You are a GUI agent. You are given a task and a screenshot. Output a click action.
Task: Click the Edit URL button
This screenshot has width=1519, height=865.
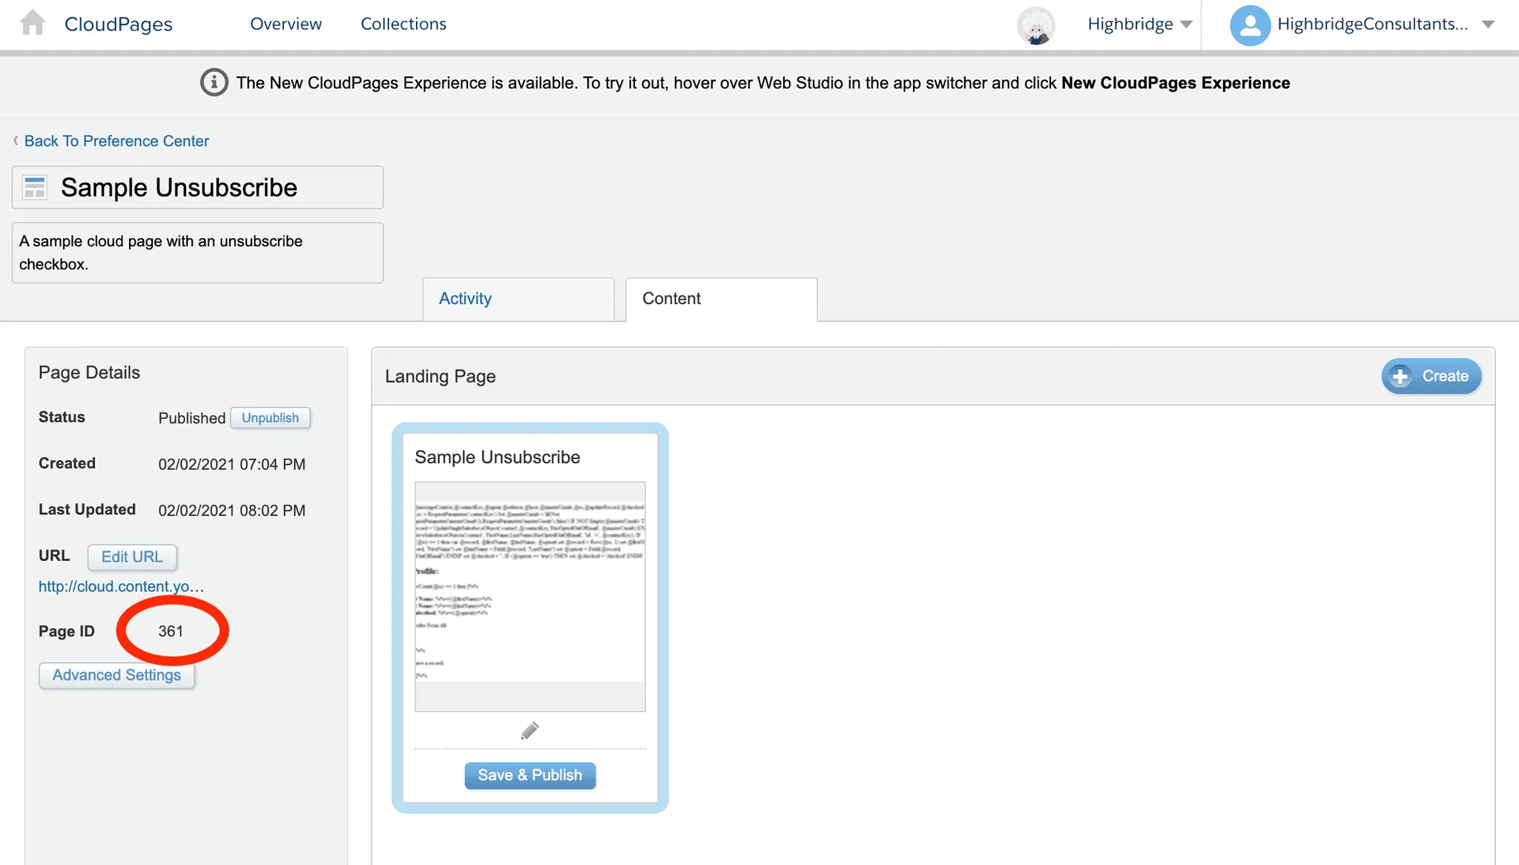132,557
